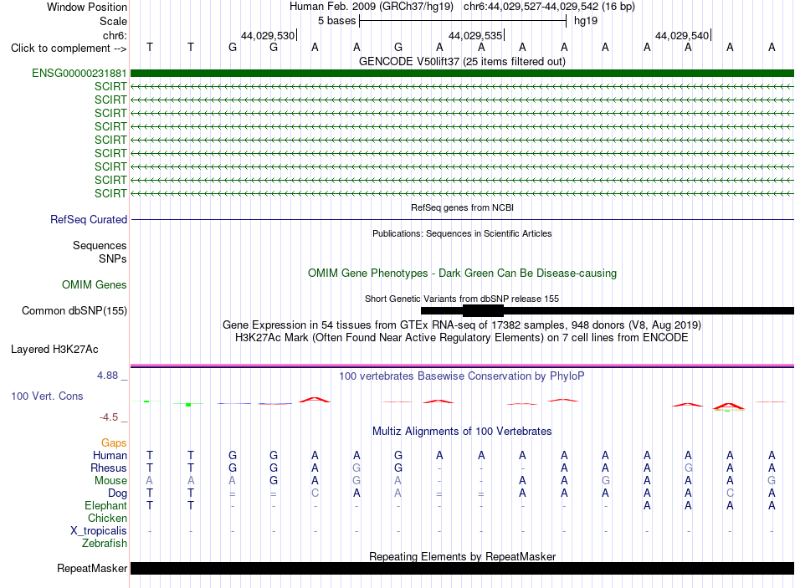Viewport: 795px width, 588px height.
Task: Select the pink H3K27Ac signal line
Action: tap(462, 365)
